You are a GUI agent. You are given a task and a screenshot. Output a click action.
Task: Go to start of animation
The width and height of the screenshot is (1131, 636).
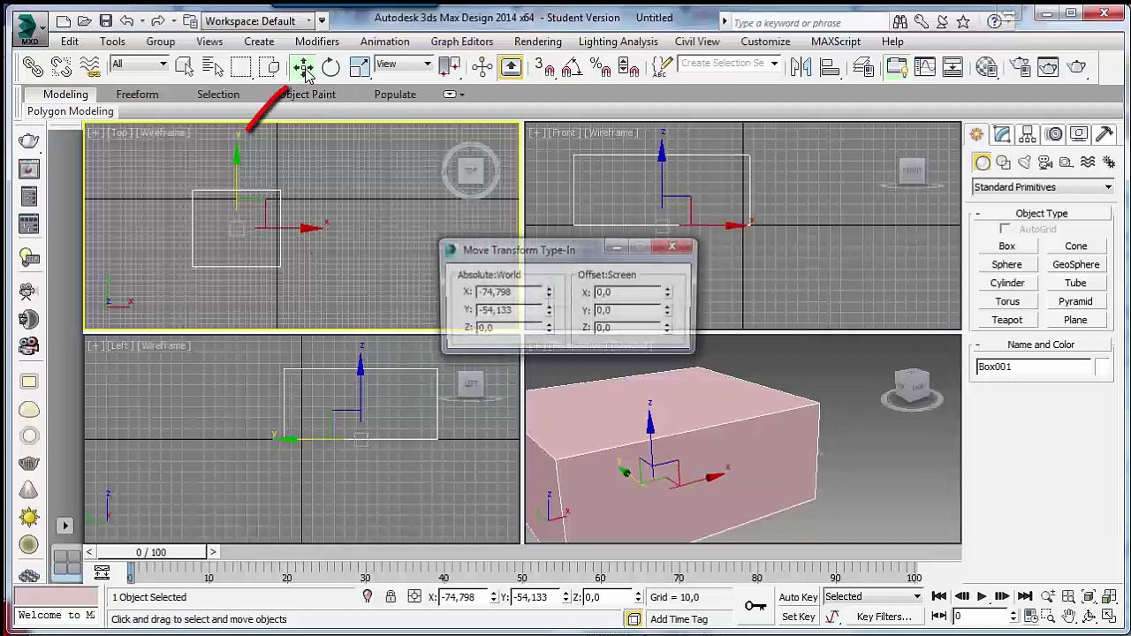[x=939, y=597]
